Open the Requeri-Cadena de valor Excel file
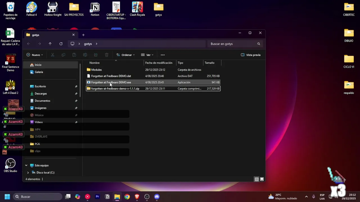 coord(10,37)
